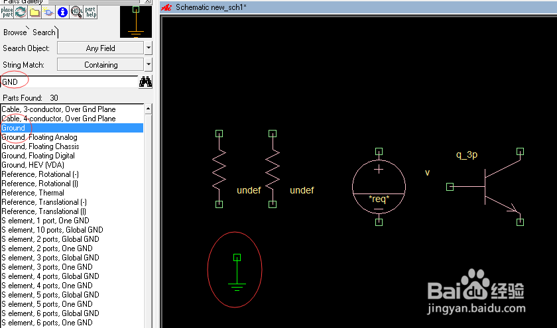Click the q_3p transistor label
This screenshot has width=557, height=328.
point(467,155)
